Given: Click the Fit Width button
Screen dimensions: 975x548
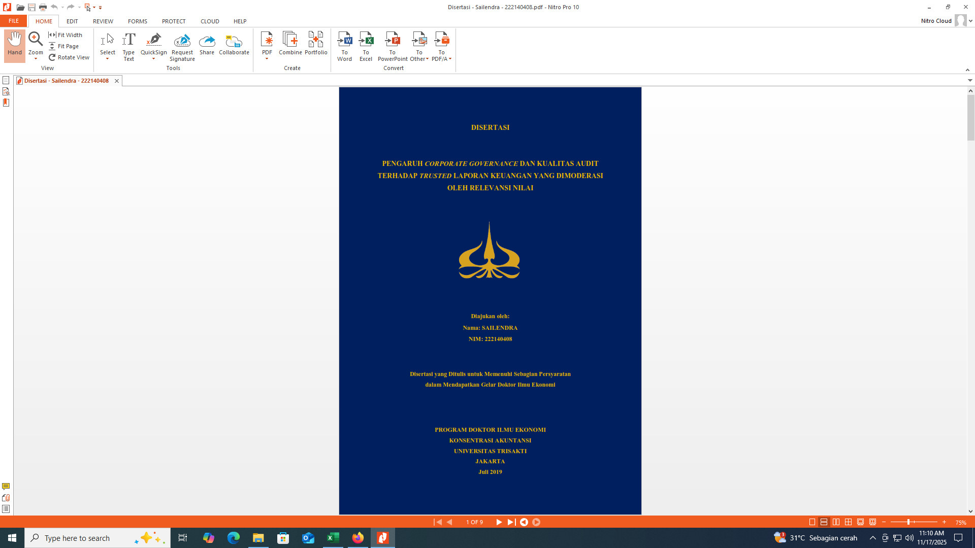Looking at the screenshot, I should [x=66, y=35].
